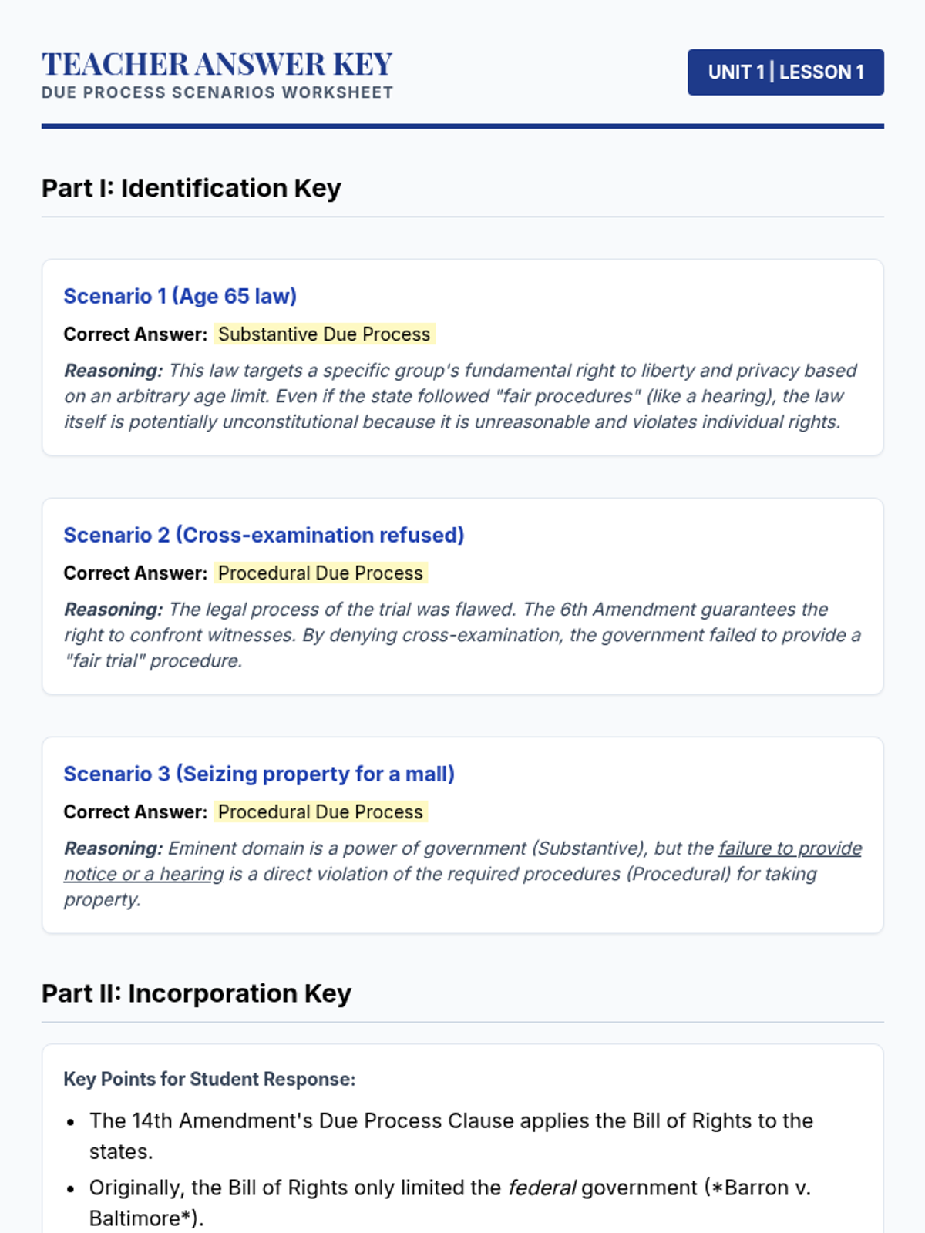Screen dimensions: 925x1233
Task: Click the Scenario 2 reasoning about 6th Amendment
Action: [x=460, y=635]
